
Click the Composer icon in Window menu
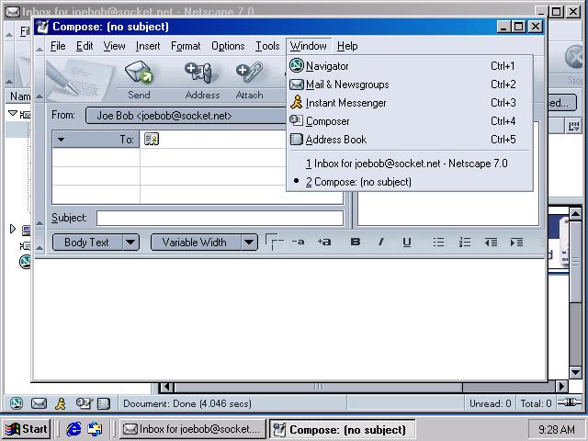296,120
